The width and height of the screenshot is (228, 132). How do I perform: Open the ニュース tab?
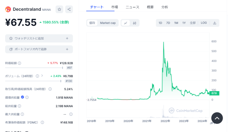coord(133,7)
